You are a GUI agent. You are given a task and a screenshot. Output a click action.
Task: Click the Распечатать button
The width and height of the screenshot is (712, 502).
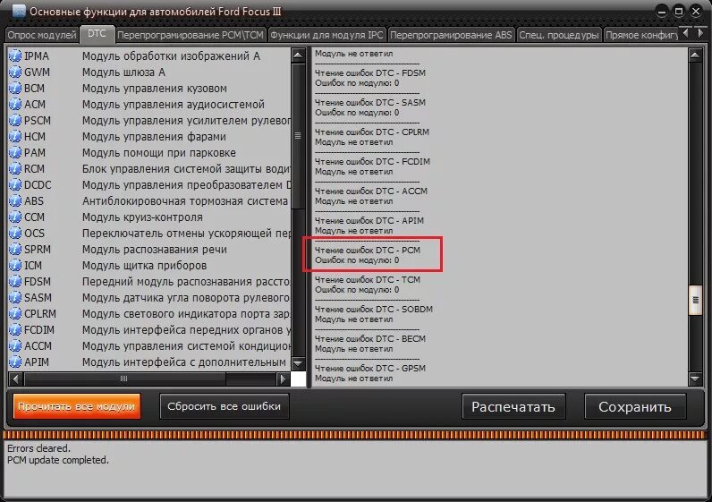(x=513, y=406)
